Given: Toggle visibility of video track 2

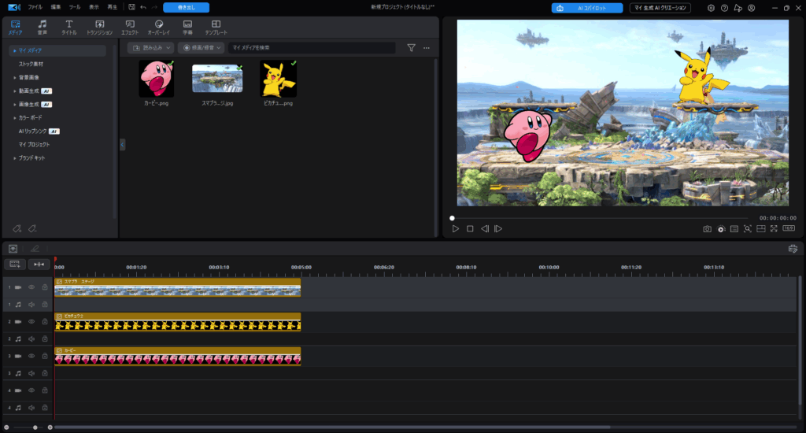Looking at the screenshot, I should click(x=31, y=322).
